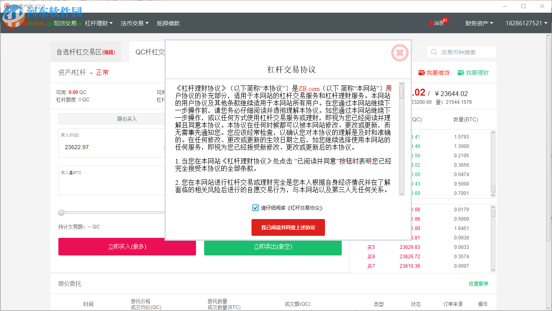The height and width of the screenshot is (311, 552).
Task: Switch to the 现货交易 menu item
Action: (x=65, y=23)
